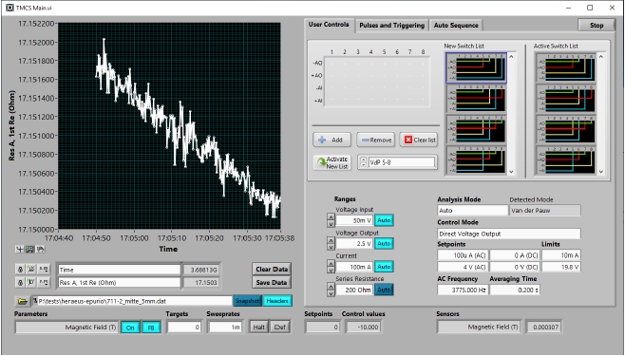Click the New Switch List scroll up arrow
The height and width of the screenshot is (356, 625).
(511, 57)
